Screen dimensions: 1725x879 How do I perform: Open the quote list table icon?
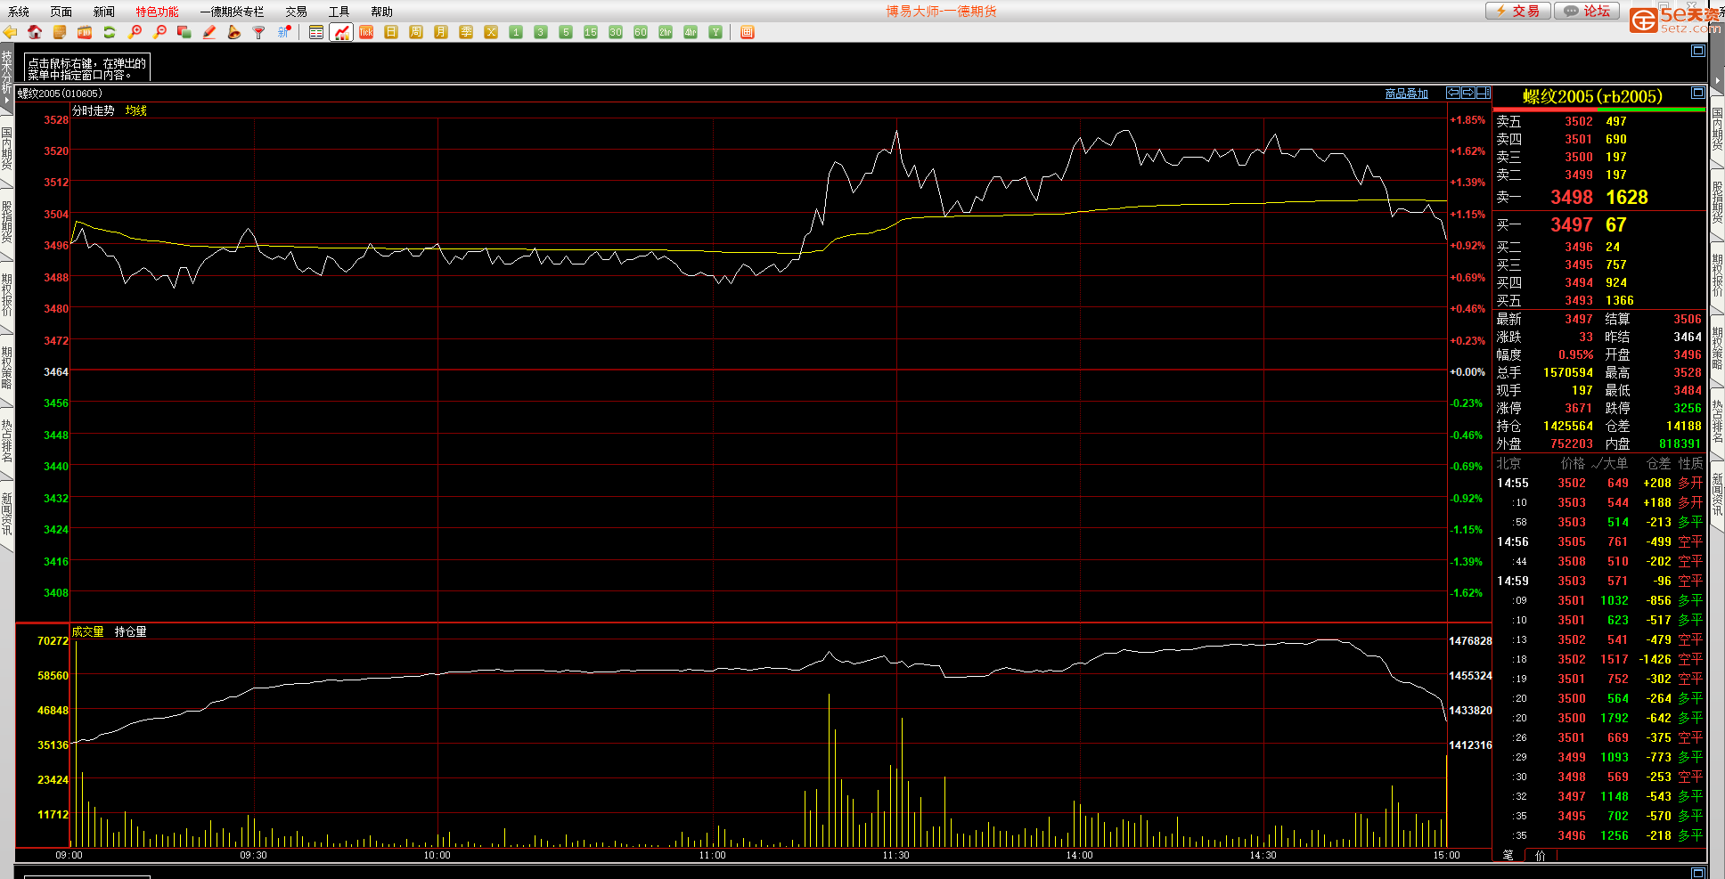tap(316, 32)
